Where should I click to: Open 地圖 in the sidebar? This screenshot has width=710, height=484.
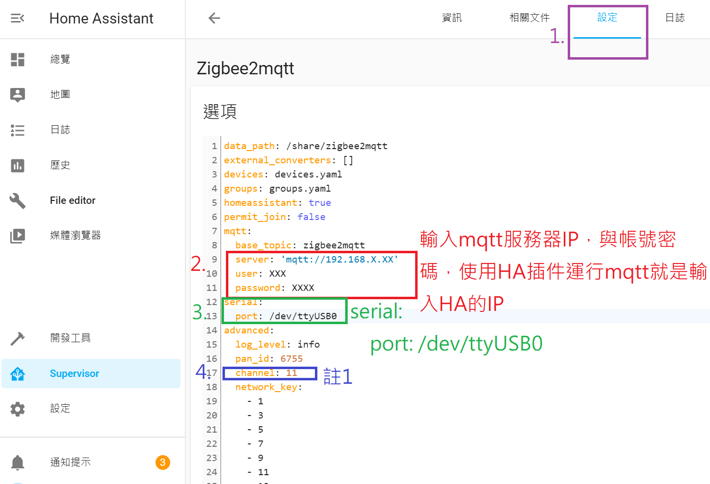point(60,94)
